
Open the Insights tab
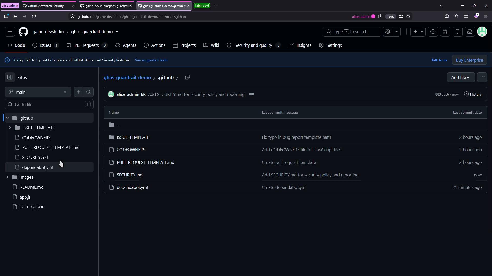tap(300, 45)
